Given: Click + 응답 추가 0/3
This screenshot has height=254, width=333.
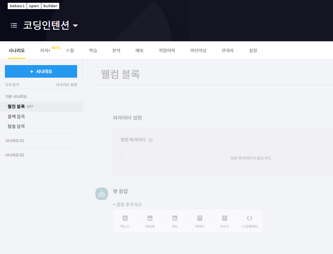Looking at the screenshot, I should (x=127, y=204).
